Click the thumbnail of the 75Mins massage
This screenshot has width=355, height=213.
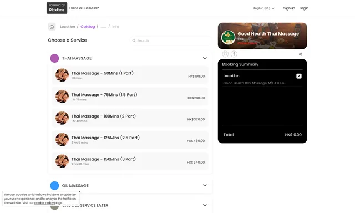point(62,97)
